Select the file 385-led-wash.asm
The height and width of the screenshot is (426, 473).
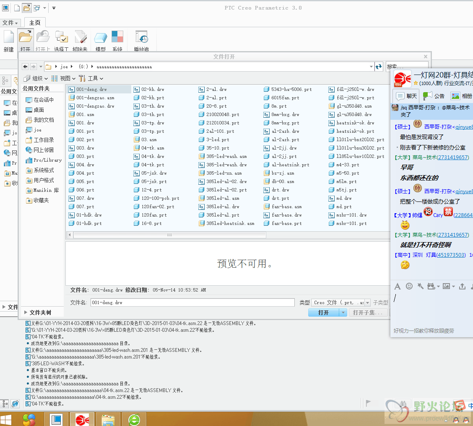pyautogui.click(x=223, y=157)
